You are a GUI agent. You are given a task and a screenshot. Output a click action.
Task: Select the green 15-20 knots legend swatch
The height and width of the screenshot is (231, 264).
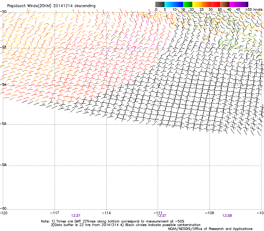188,4
